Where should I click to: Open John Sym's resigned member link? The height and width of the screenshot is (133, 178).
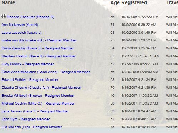(26, 119)
